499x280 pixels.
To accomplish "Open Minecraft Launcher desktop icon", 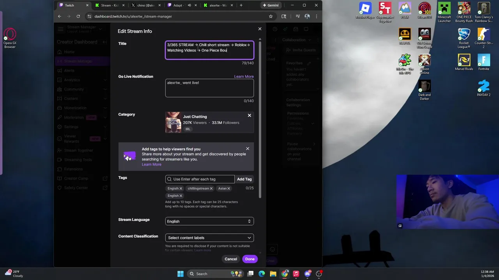I will click(444, 12).
